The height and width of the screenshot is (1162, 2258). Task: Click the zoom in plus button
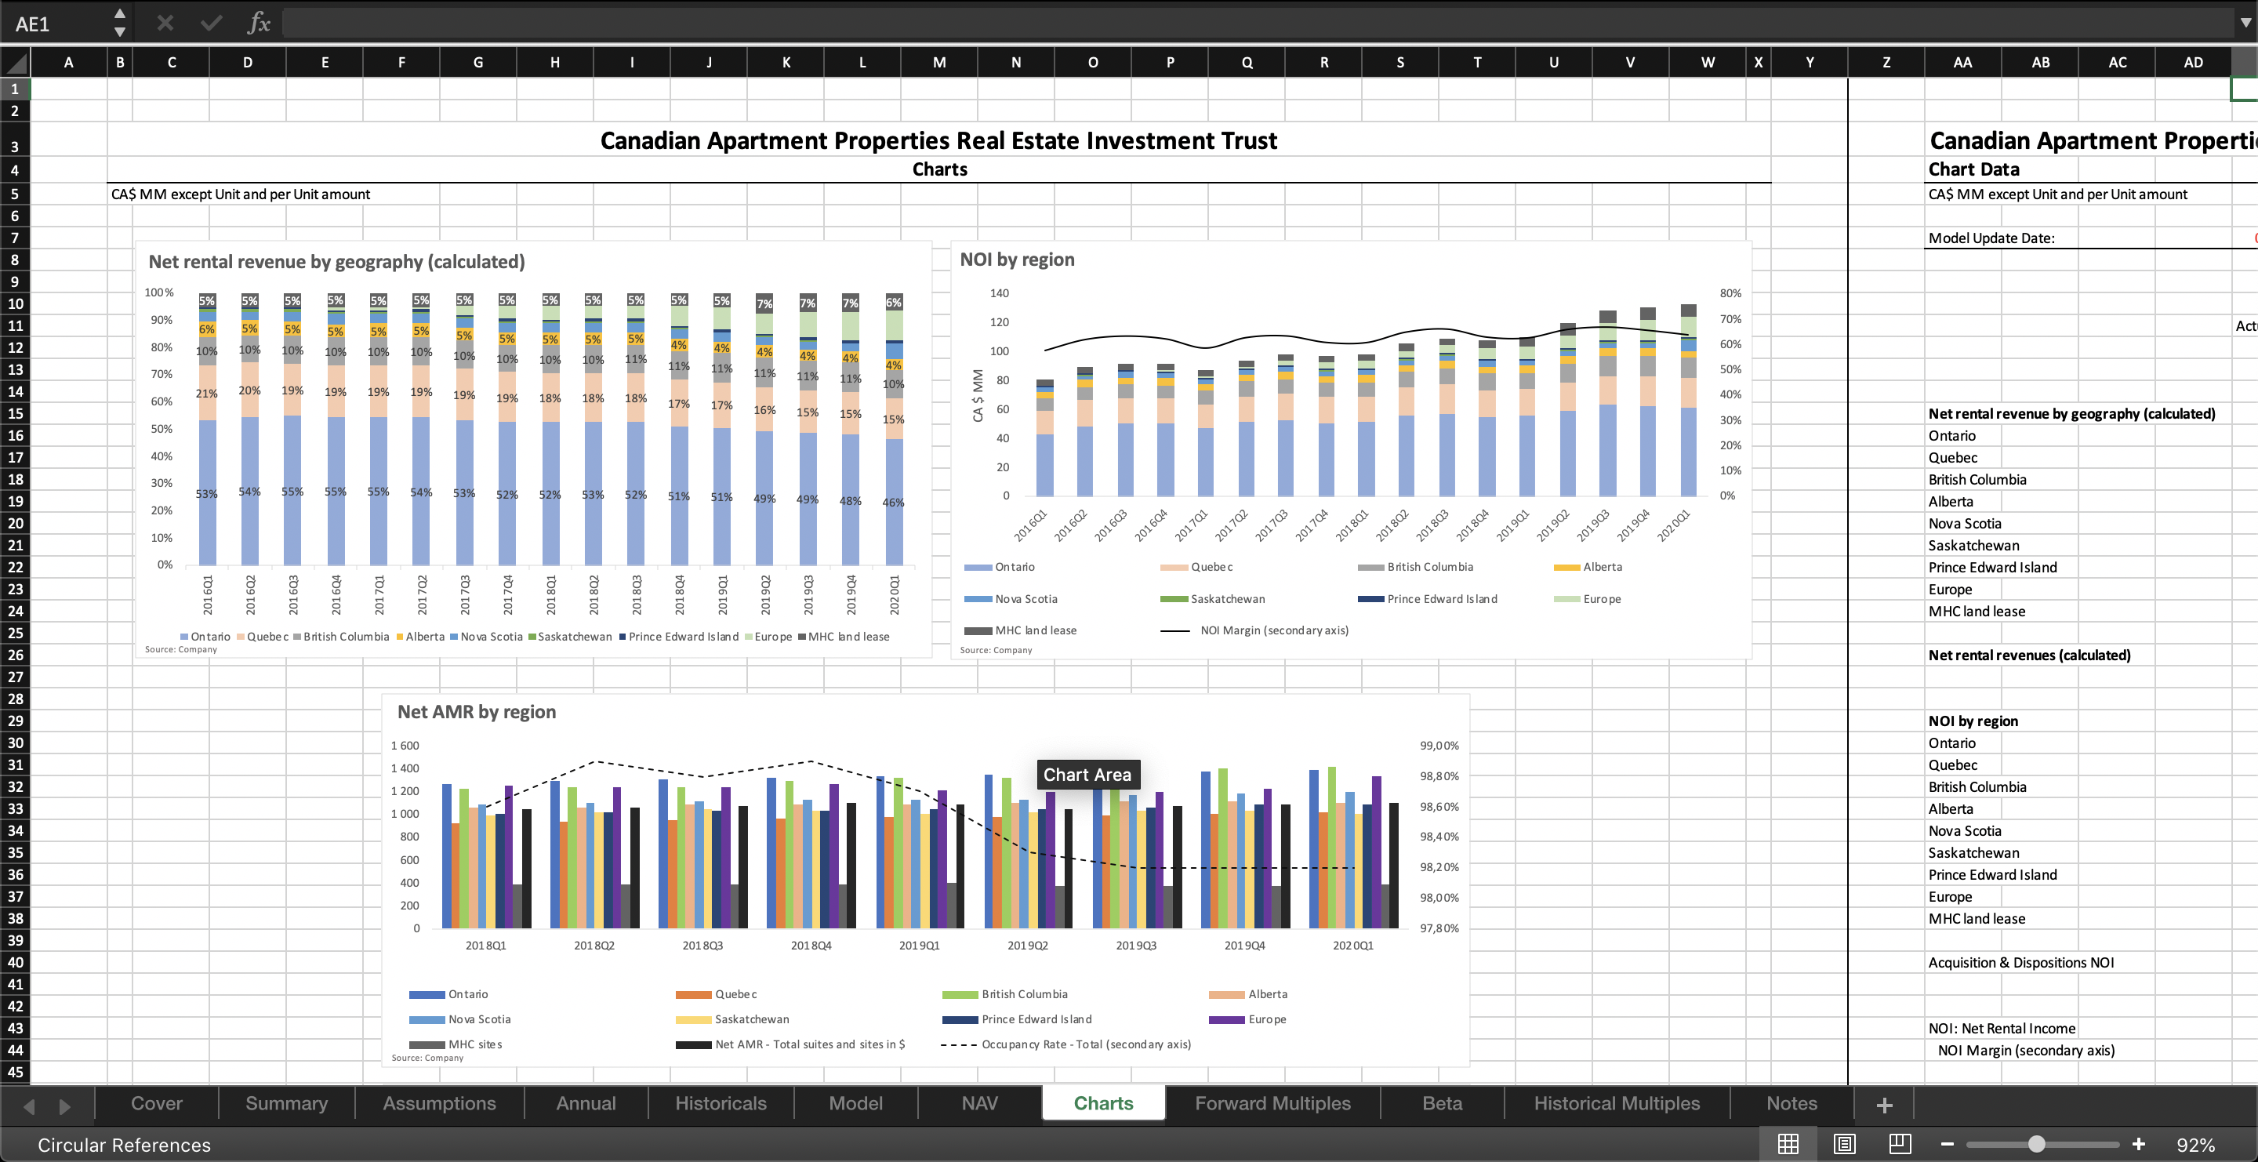[x=2139, y=1144]
